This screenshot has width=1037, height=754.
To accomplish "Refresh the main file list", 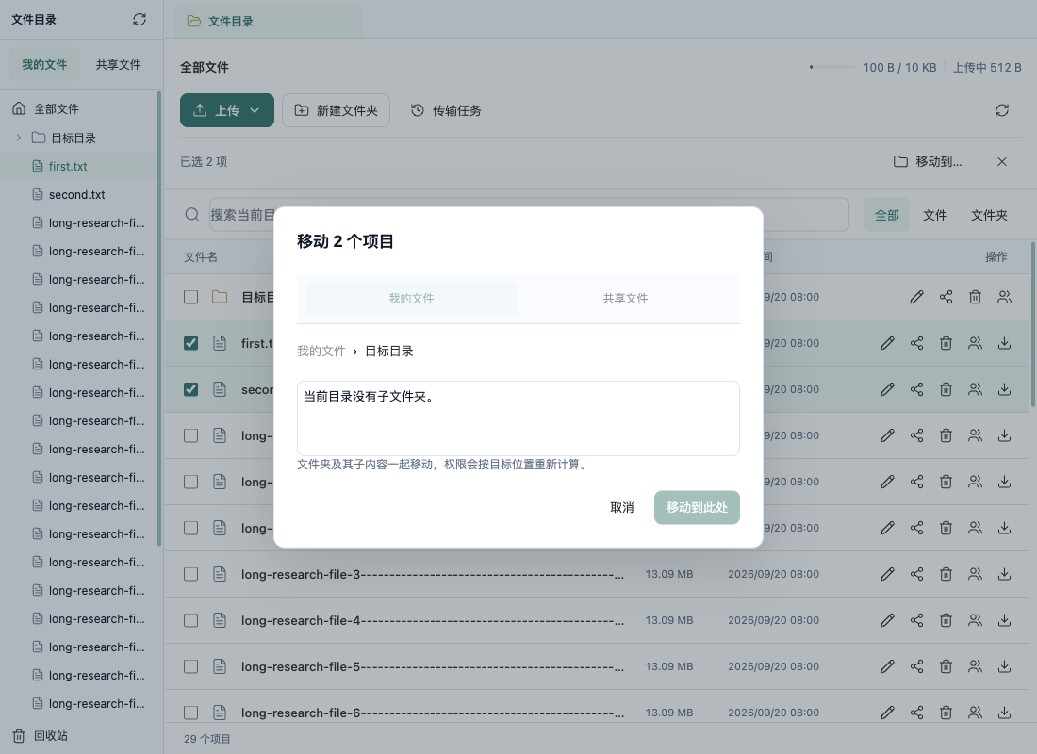I will (1002, 110).
